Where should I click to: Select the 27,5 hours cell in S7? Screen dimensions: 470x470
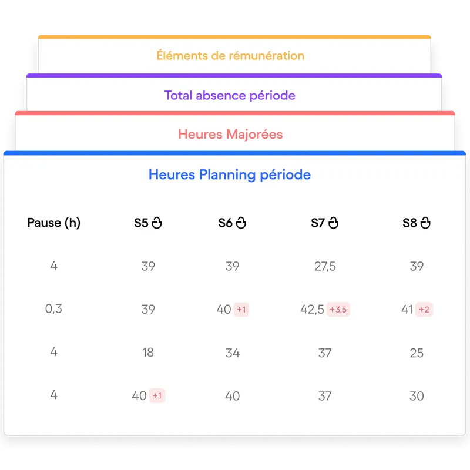coord(325,267)
